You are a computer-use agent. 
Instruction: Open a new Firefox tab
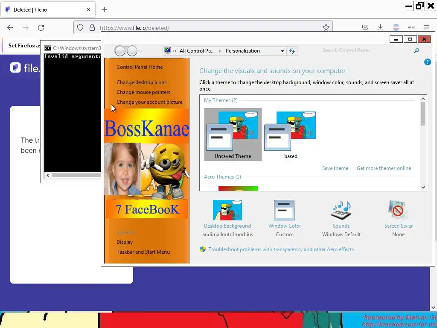click(104, 10)
